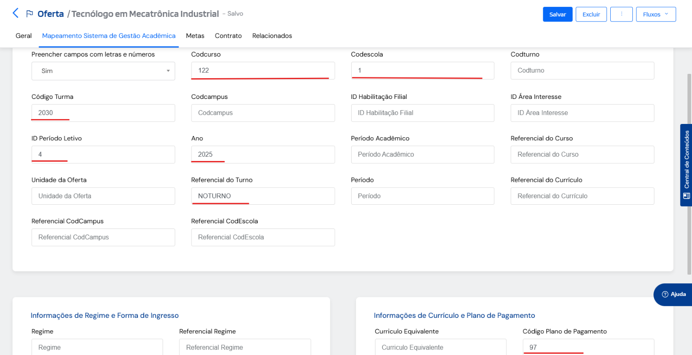692x355 pixels.
Task: Focus the Referencial do Curso input
Action: click(x=582, y=154)
